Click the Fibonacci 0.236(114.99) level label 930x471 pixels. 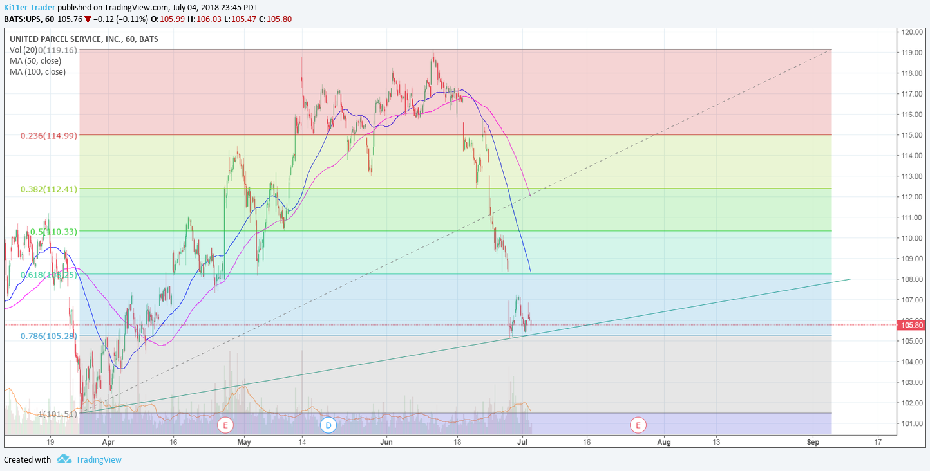pyautogui.click(x=49, y=136)
